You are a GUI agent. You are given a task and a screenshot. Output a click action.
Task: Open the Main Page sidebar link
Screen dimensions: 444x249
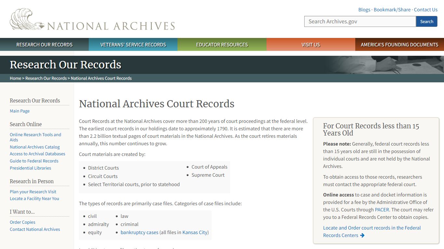click(x=20, y=111)
